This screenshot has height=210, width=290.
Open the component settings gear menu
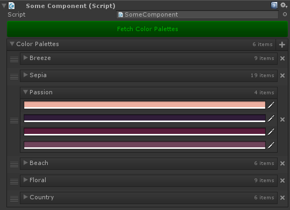(x=284, y=5)
